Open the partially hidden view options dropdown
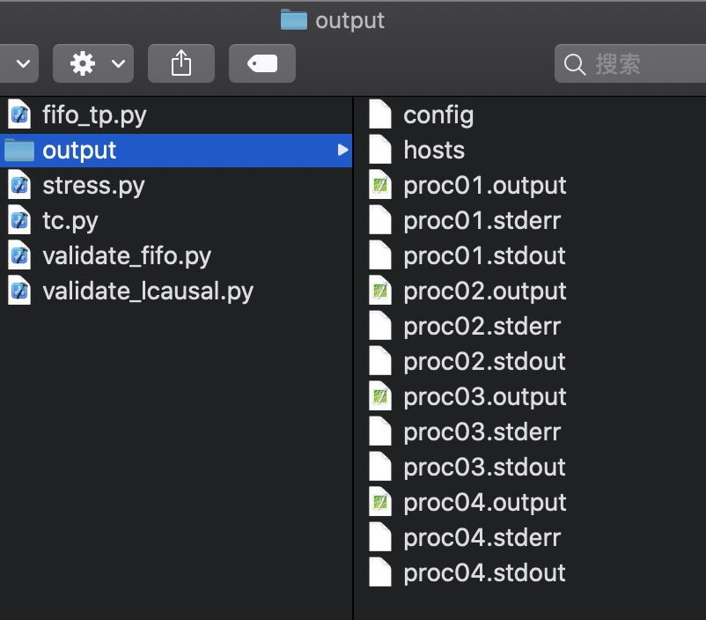The height and width of the screenshot is (620, 706). click(x=19, y=63)
